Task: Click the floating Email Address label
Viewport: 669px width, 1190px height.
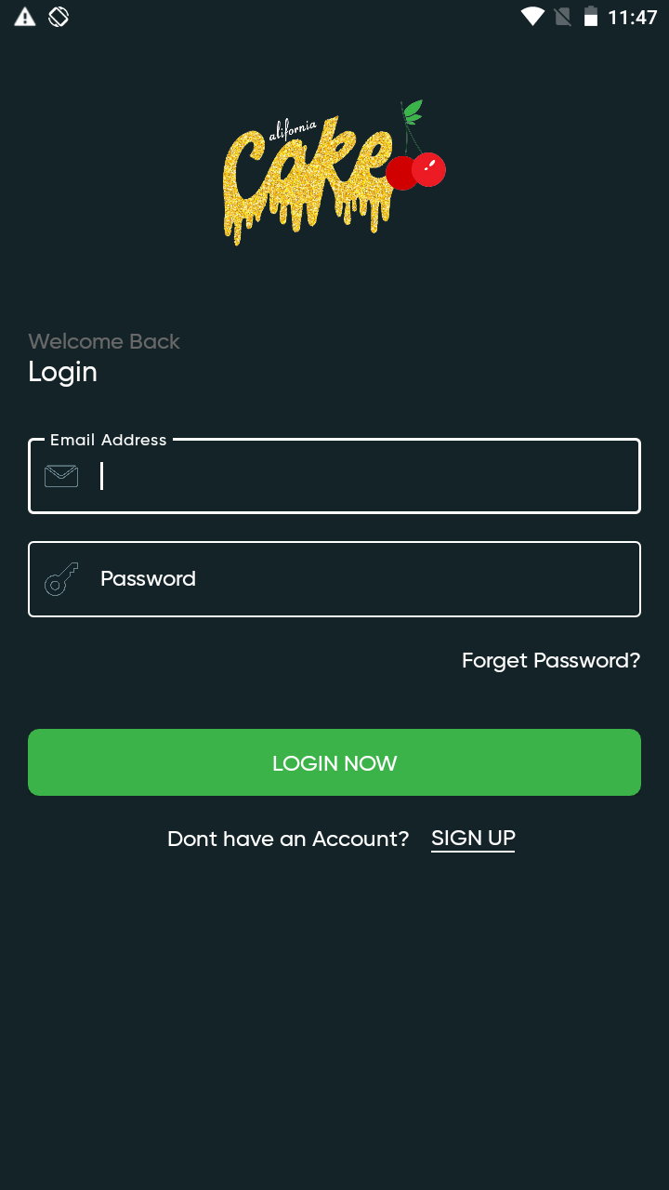Action: pyautogui.click(x=109, y=440)
